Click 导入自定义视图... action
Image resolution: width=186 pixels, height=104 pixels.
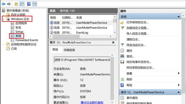click(x=137, y=34)
